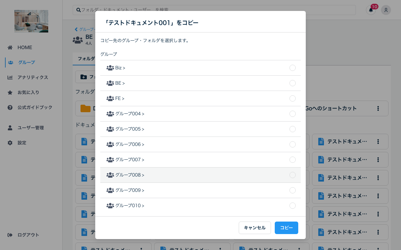Select the BE group radio button

293,83
